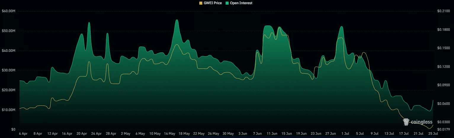Click the 22 May date label
The image size is (454, 138).
tap(199, 134)
